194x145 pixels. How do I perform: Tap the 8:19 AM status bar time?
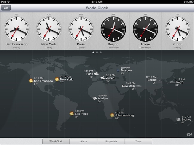pyautogui.click(x=97, y=1)
